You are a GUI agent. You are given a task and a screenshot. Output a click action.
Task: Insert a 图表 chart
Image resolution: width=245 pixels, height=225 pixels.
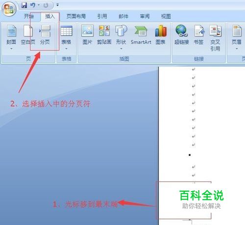tap(161, 35)
